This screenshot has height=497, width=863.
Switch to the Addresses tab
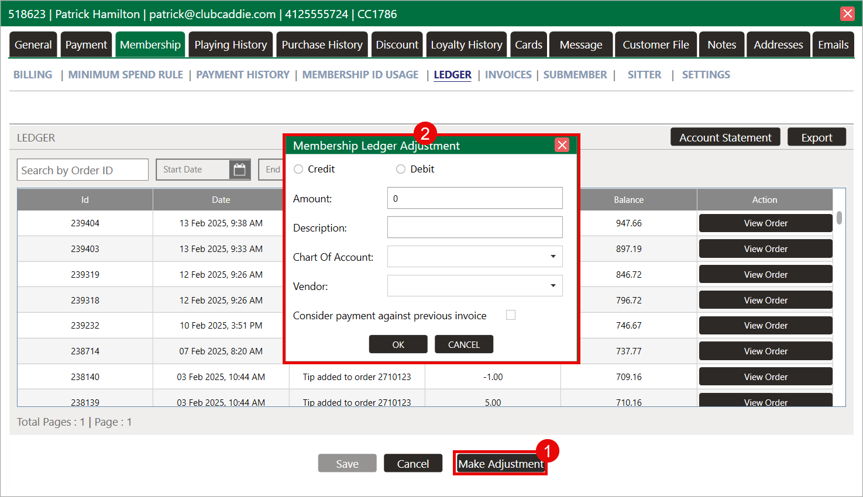pyautogui.click(x=778, y=44)
